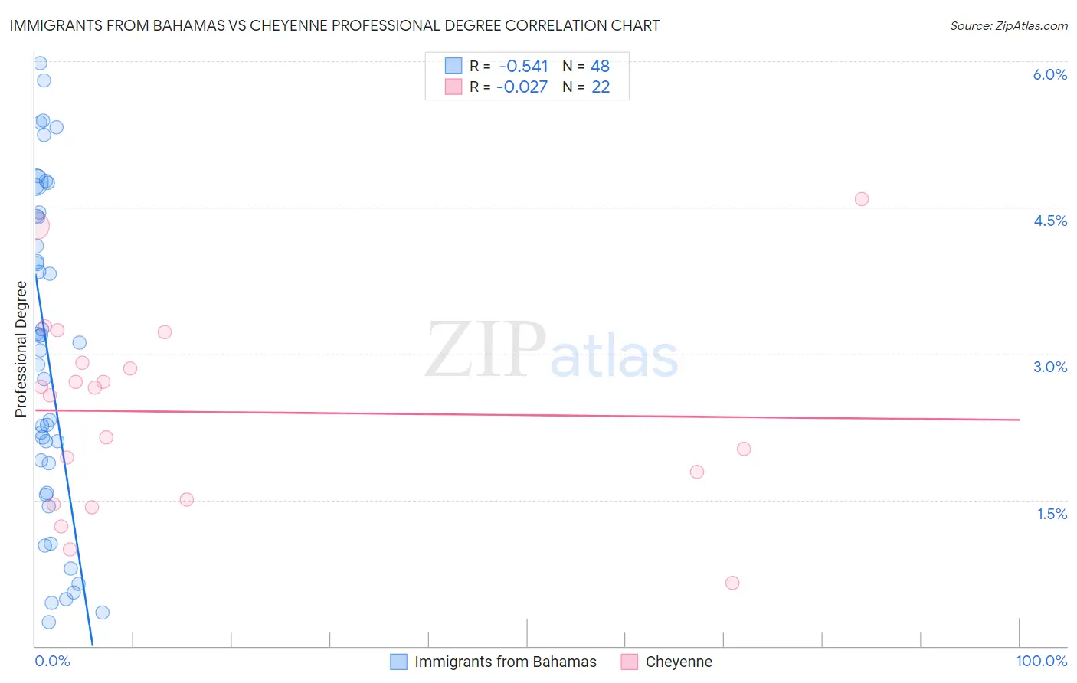Select the Immigrants from Bahamas legend label
1077x683 pixels.
[x=506, y=662]
